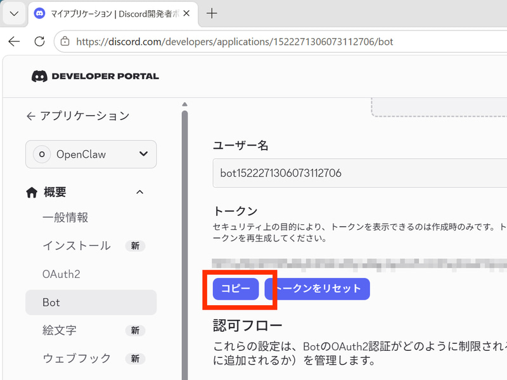Click the OpenClaw app avatar icon
Screen dimensions: 507x380
pos(42,154)
